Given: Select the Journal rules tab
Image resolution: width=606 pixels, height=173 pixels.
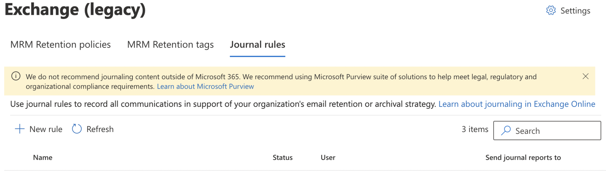Looking at the screenshot, I should pyautogui.click(x=257, y=45).
